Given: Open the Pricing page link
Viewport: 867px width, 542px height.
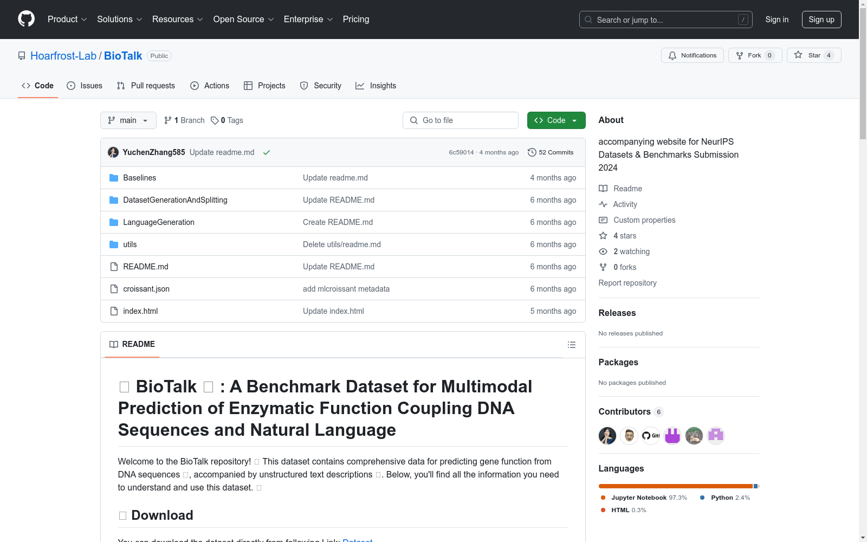Looking at the screenshot, I should (x=356, y=20).
